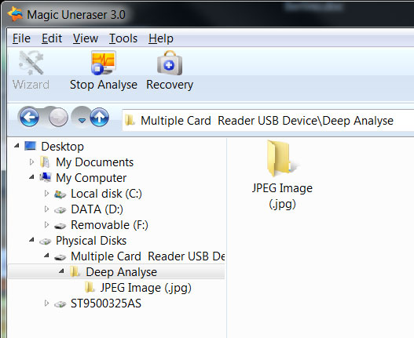Open the File menu
The height and width of the screenshot is (338, 414).
pyautogui.click(x=21, y=38)
